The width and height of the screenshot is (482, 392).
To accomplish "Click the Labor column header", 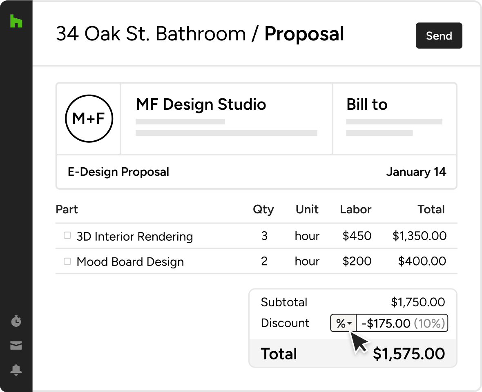I will click(355, 210).
